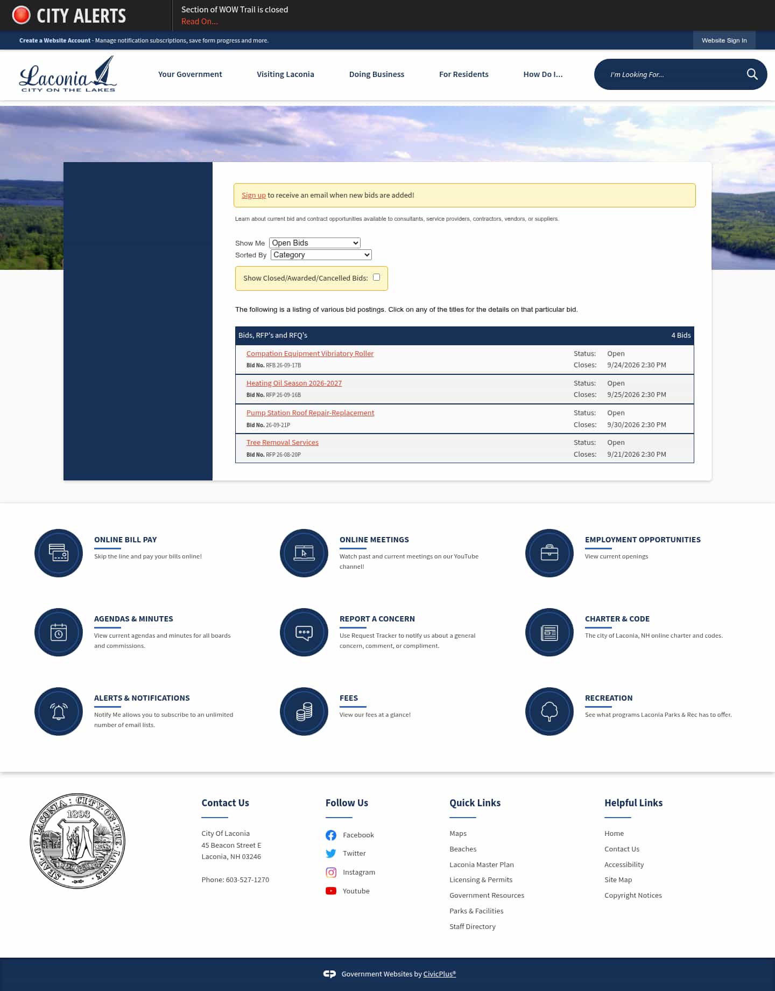This screenshot has height=991, width=775.
Task: Click the Accessibility helpful link
Action: [x=624, y=865]
